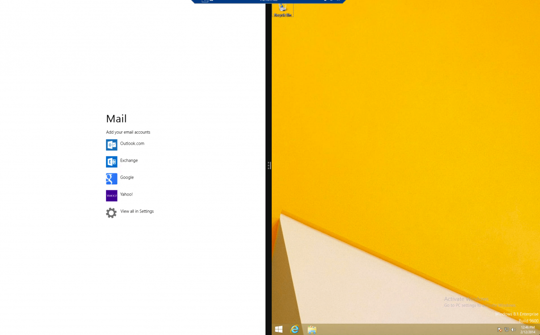This screenshot has height=335, width=540.
Task: Select Google as the email account
Action: coord(120,179)
